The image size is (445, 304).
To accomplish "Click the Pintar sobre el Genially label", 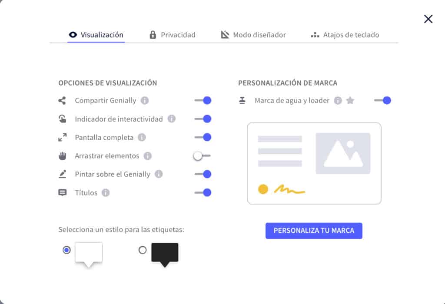I will tap(113, 174).
